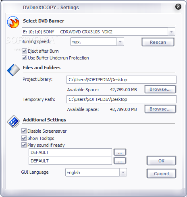Click the Project Library path field

click(121, 80)
